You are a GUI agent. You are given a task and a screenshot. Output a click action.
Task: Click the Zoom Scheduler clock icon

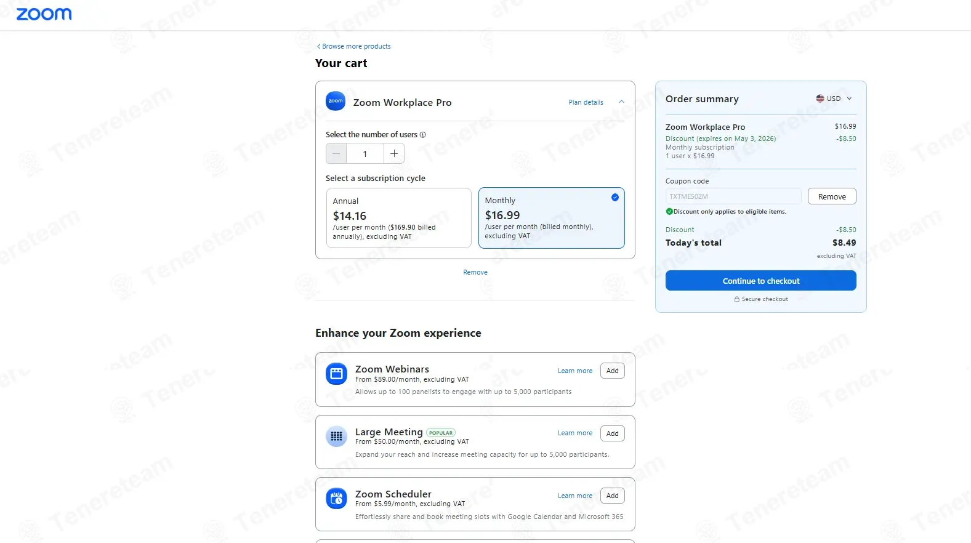pos(336,499)
